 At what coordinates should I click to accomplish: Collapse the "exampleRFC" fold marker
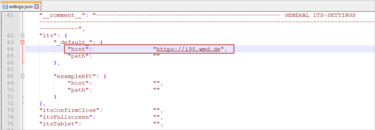click(x=22, y=76)
